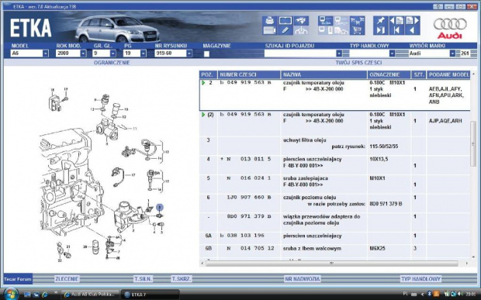This screenshot has height=300, width=481.
Task: Click the handshake icon in toolbar
Action: tap(301, 21)
